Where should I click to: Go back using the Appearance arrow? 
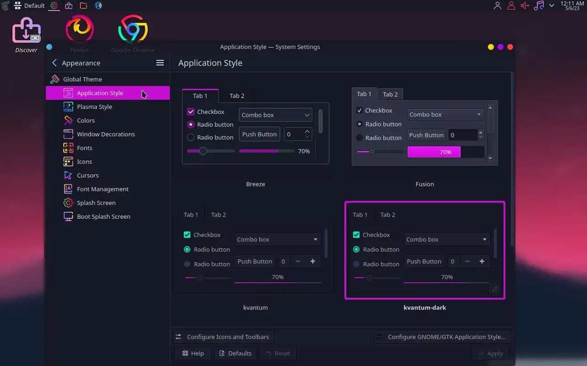pos(55,63)
